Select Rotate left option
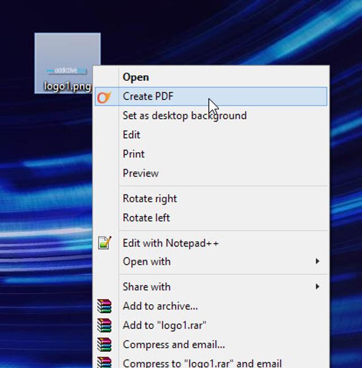Screen dimensions: 362x368 coord(146,218)
